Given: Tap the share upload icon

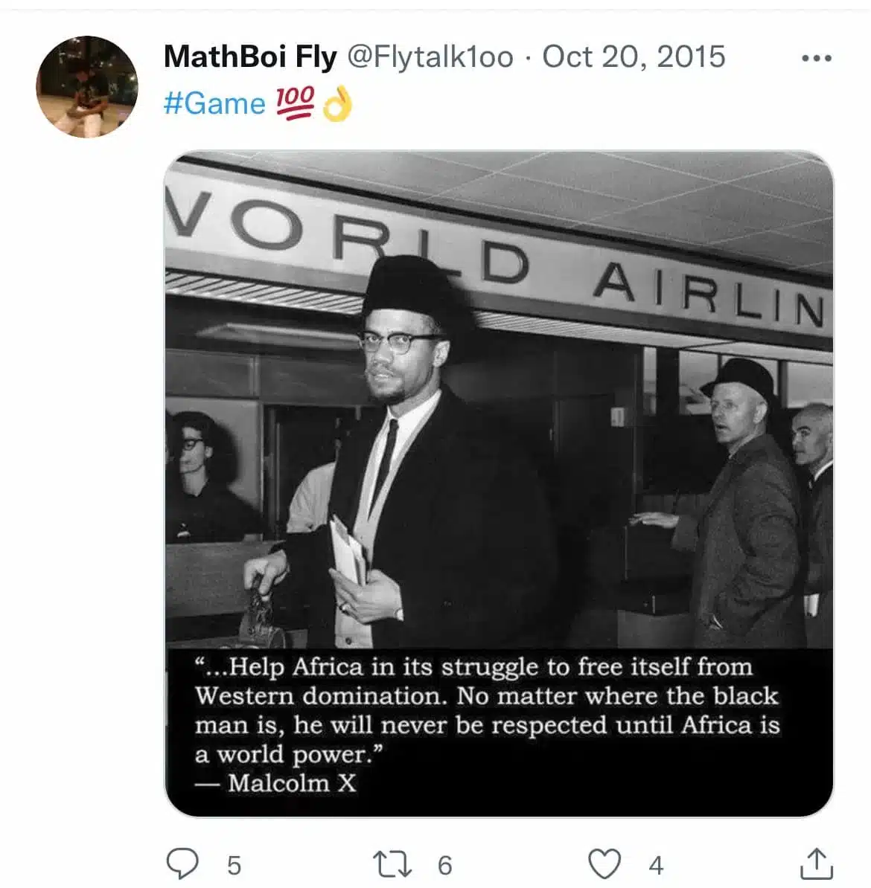Looking at the screenshot, I should tap(817, 863).
